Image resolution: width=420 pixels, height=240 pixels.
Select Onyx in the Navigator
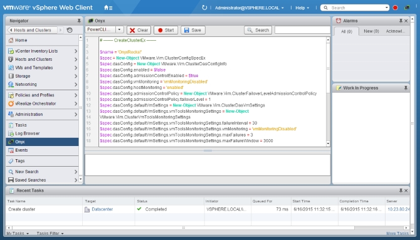pos(43,142)
